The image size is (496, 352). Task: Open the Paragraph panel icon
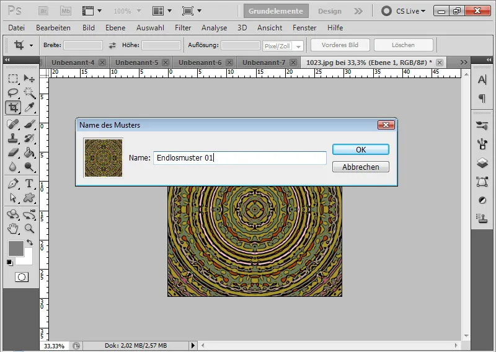[x=482, y=99]
